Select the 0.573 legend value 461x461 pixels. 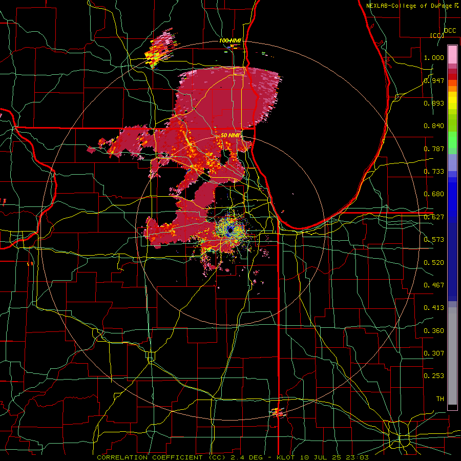click(434, 240)
